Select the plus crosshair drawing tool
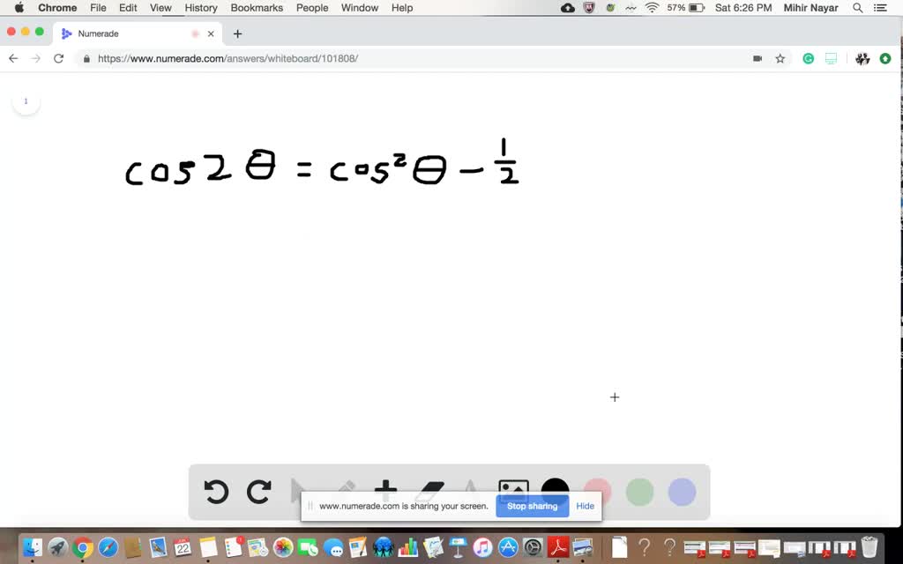The height and width of the screenshot is (564, 903). click(386, 487)
